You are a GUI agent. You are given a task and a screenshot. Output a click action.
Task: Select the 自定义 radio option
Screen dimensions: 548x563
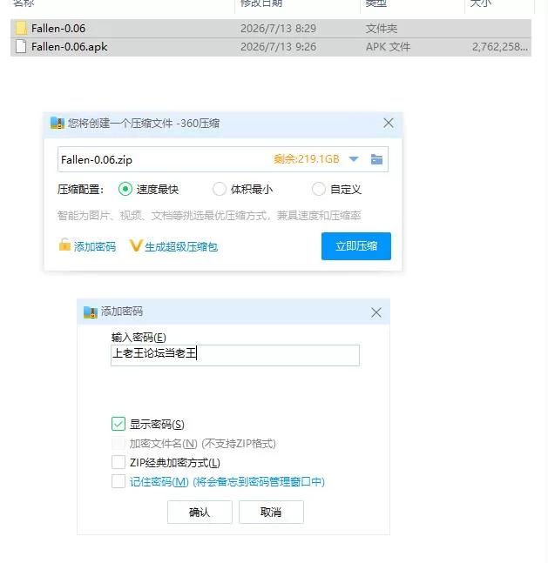pyautogui.click(x=319, y=189)
